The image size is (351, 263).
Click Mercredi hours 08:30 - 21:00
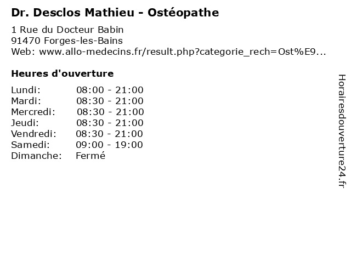pos(110,112)
